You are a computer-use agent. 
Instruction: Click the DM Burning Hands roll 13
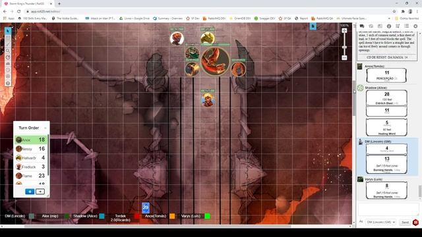click(387, 164)
